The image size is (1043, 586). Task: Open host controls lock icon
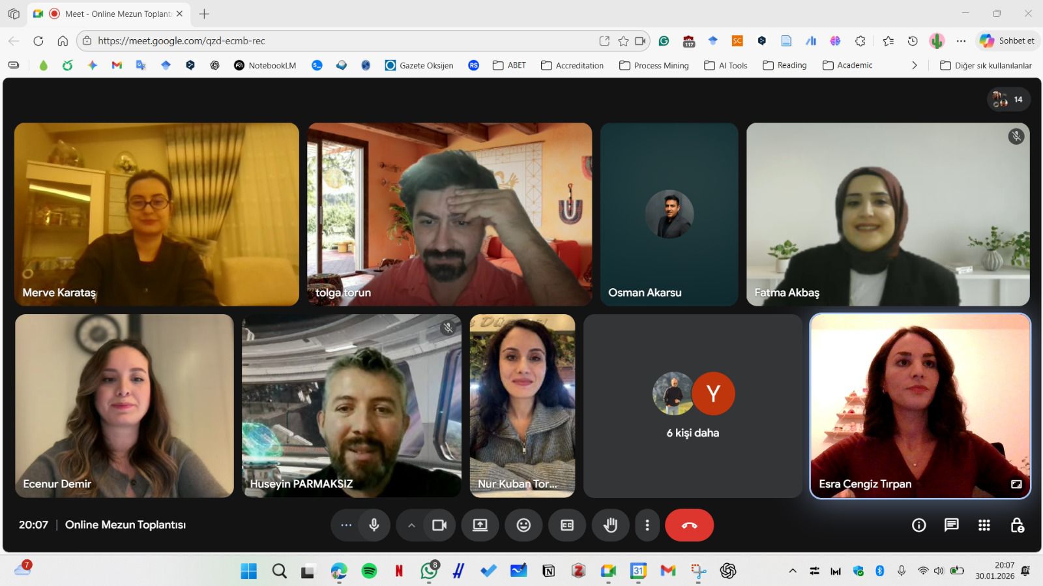[x=1017, y=525]
